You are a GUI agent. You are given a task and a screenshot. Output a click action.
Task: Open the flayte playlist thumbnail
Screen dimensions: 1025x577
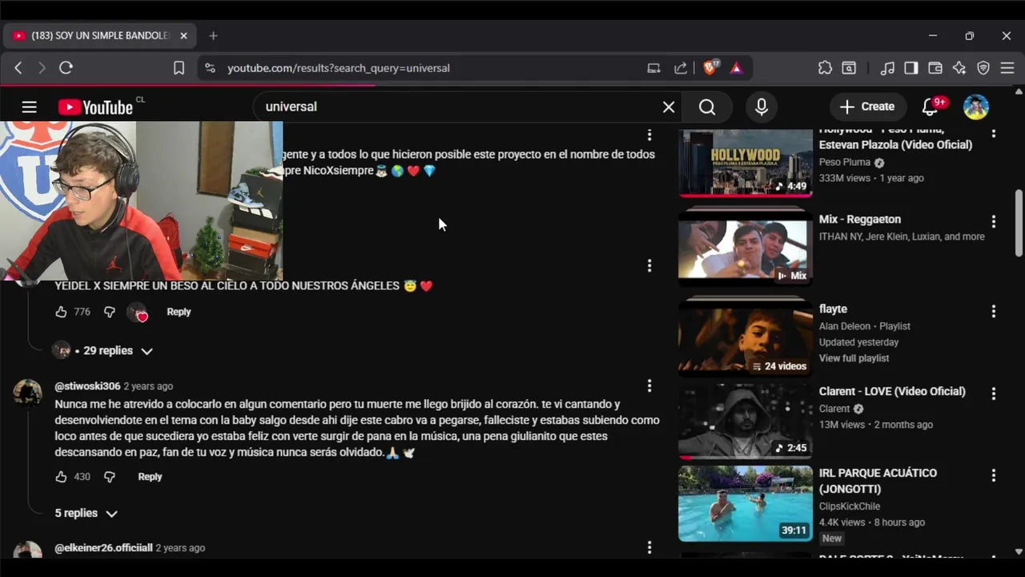pyautogui.click(x=746, y=337)
